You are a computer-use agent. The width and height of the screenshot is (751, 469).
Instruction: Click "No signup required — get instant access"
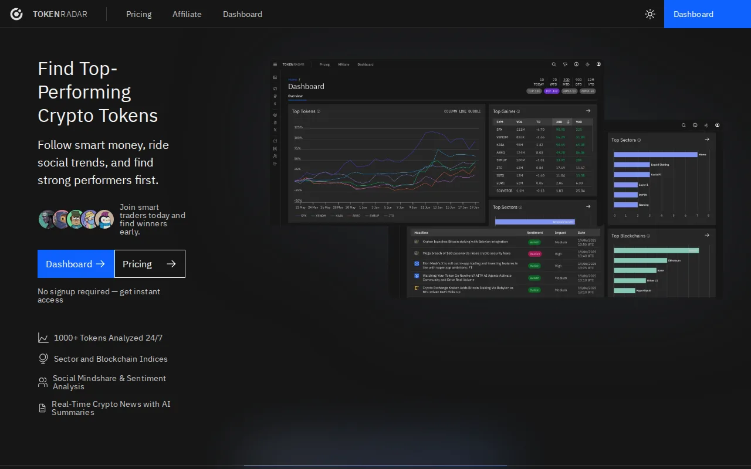pyautogui.click(x=99, y=295)
